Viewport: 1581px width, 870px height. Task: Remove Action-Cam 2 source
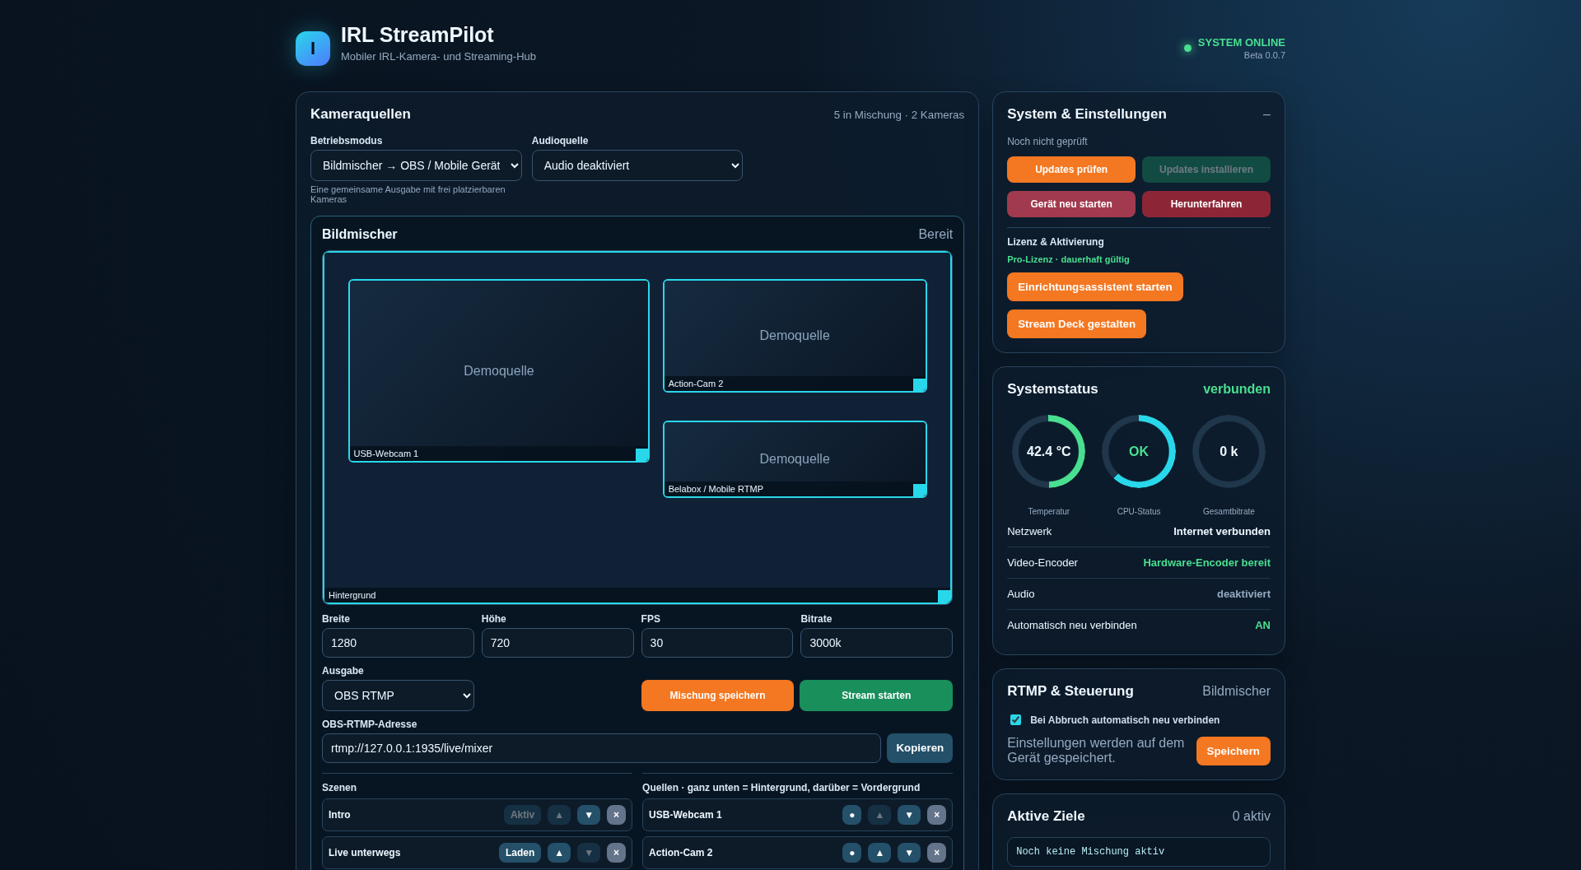[x=936, y=853]
